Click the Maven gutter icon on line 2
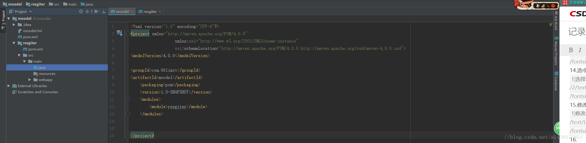Viewport: 586px width, 143px height. point(119,33)
